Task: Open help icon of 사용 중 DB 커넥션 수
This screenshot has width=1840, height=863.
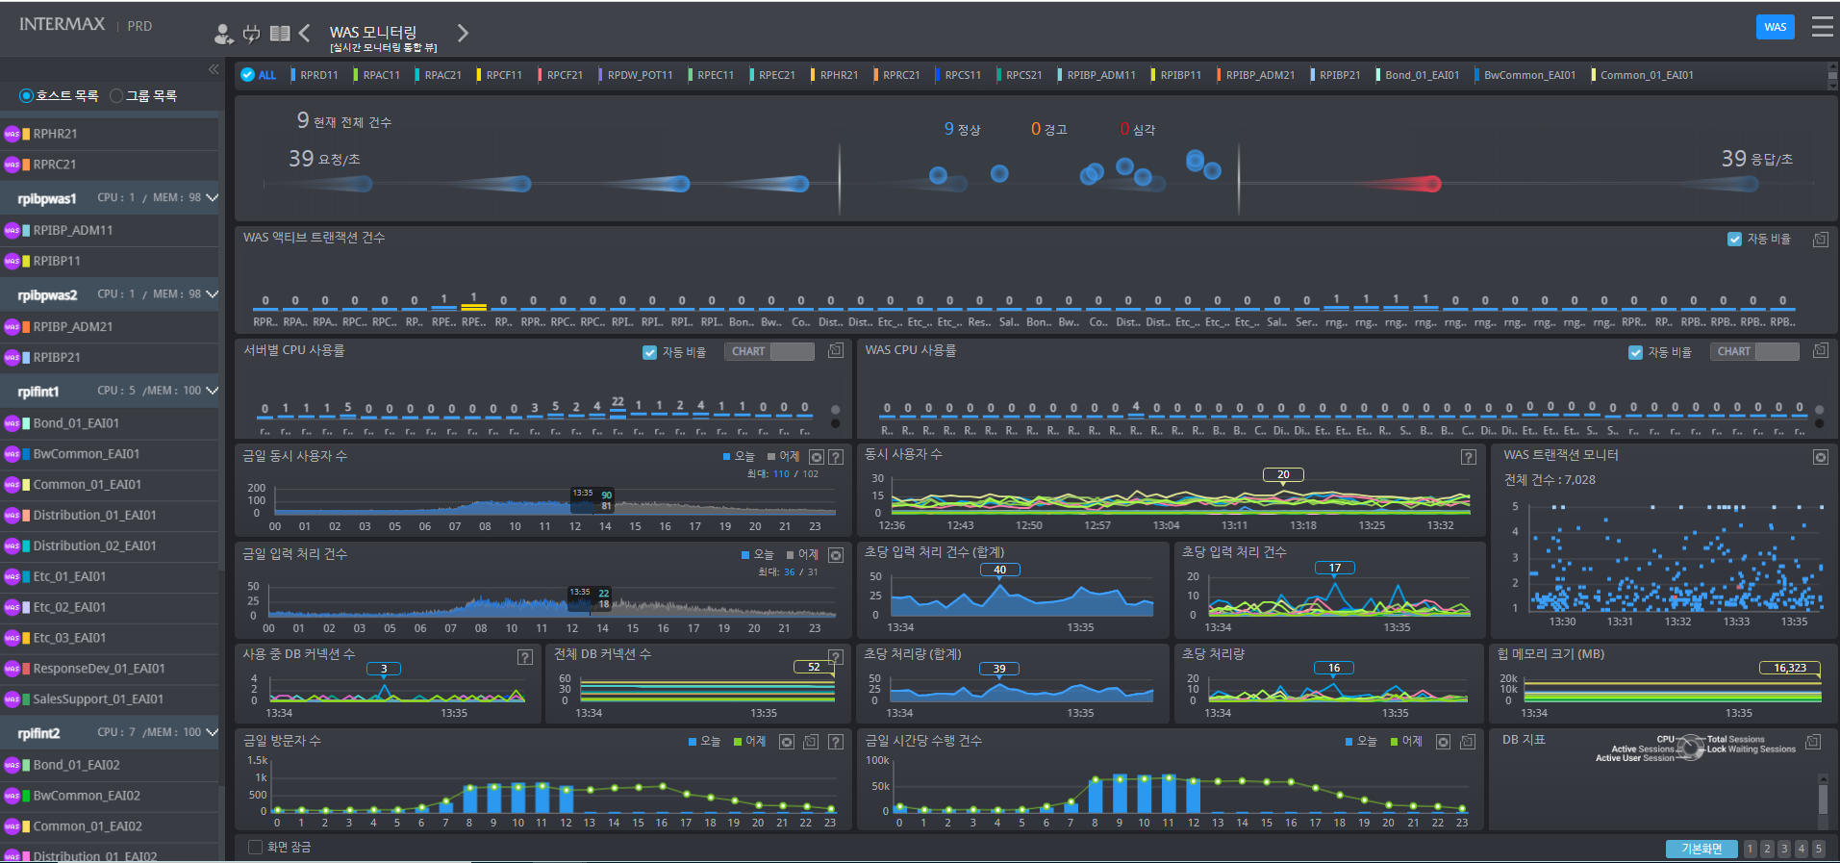Action: point(525,657)
